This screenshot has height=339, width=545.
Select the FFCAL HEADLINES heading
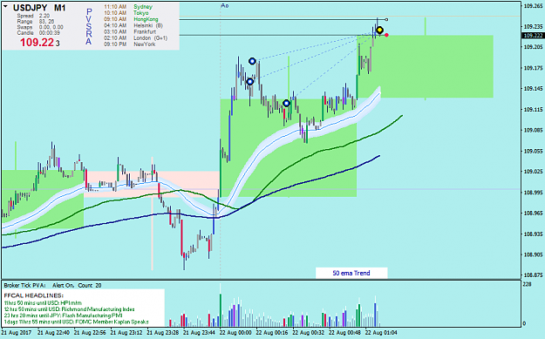(34, 295)
